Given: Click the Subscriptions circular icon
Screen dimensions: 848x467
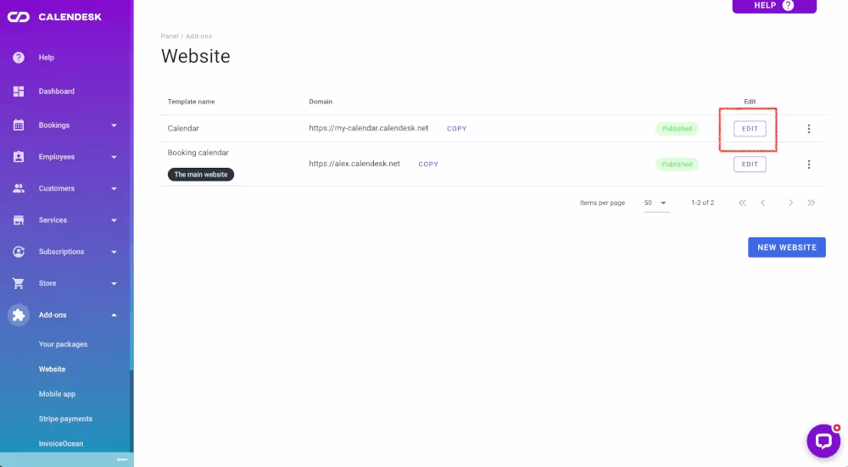Looking at the screenshot, I should point(19,252).
